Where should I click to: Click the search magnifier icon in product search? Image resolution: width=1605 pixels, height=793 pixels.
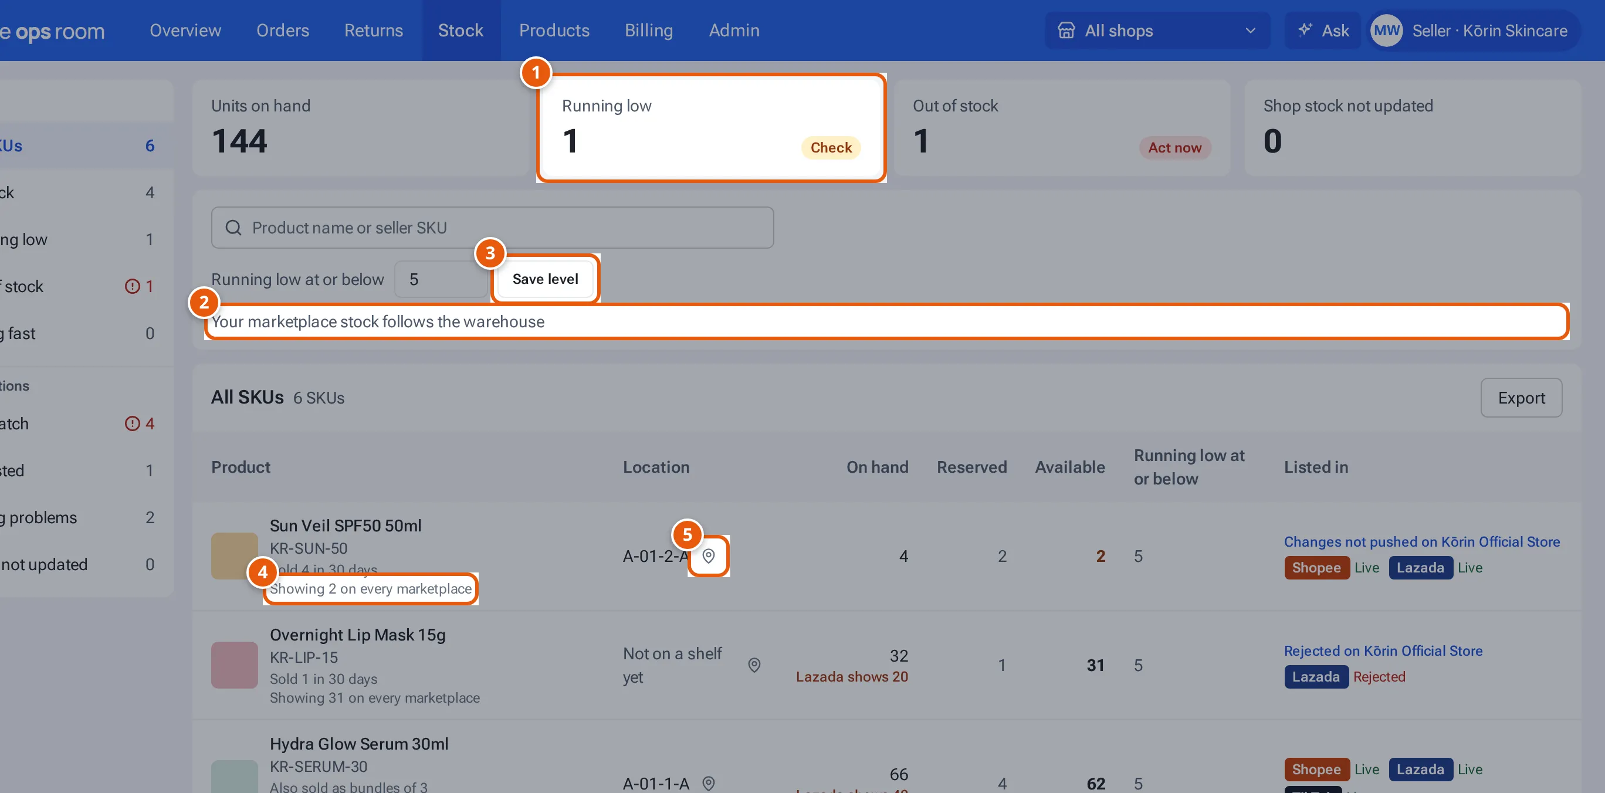(233, 228)
